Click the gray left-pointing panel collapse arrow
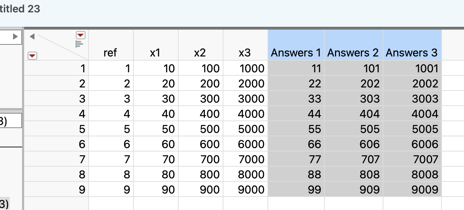This screenshot has height=210, width=464. (32, 36)
